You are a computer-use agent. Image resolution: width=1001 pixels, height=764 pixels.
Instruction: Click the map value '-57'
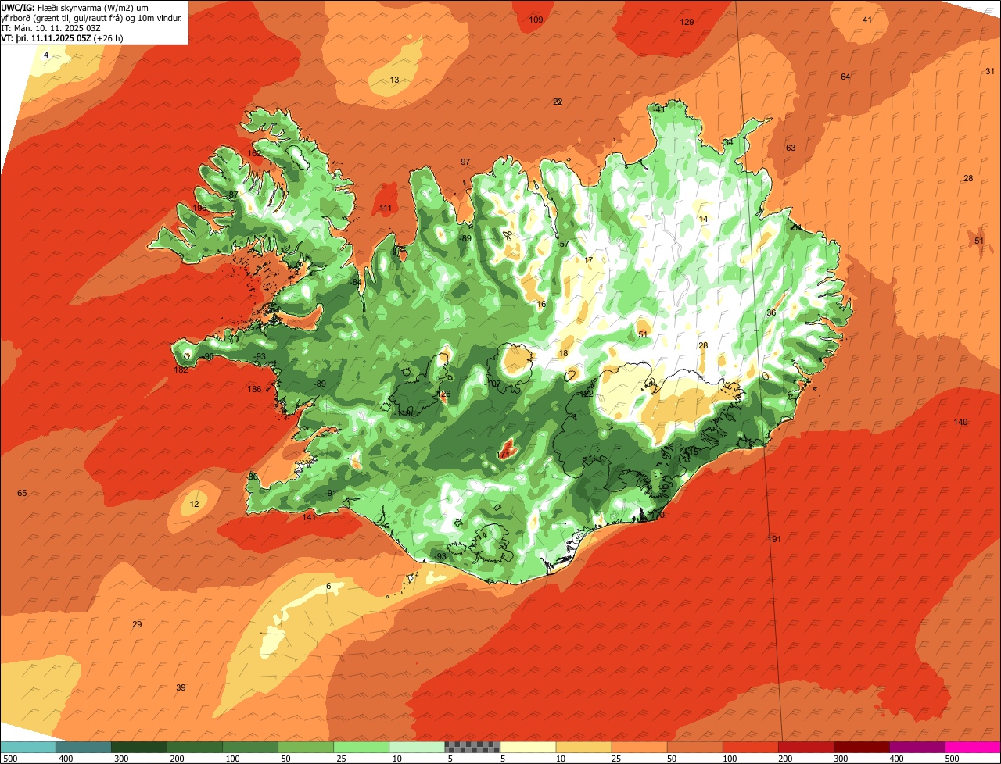pos(562,244)
